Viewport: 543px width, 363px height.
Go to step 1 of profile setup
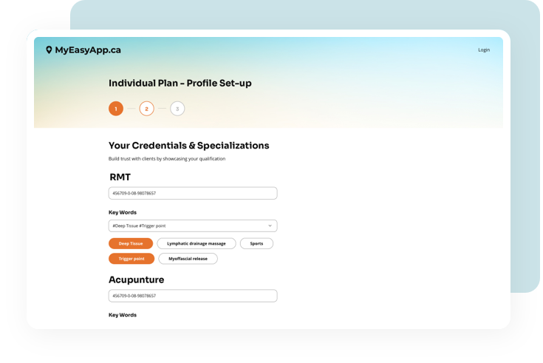(x=116, y=109)
